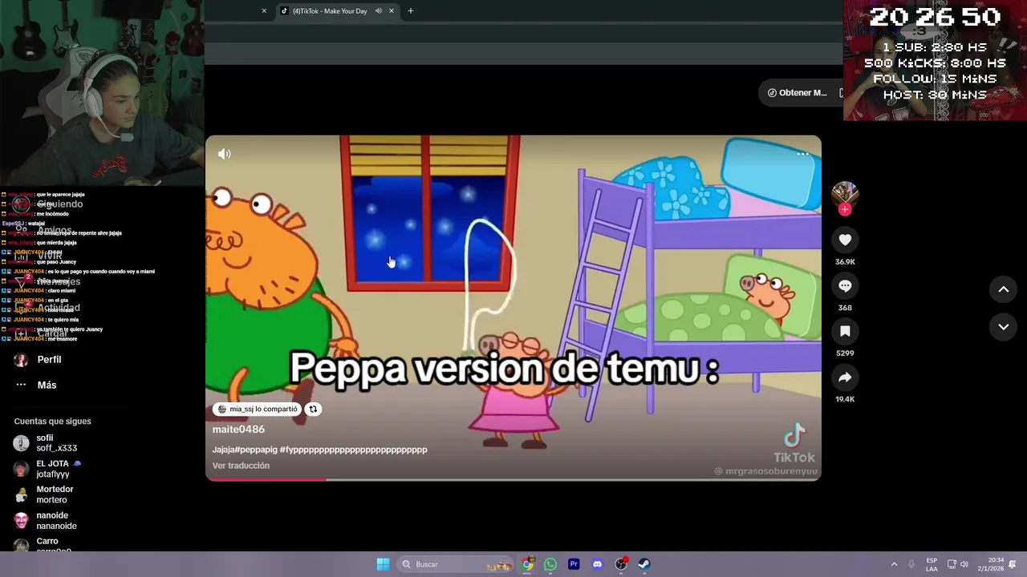Click the sofii account avatar

click(x=21, y=443)
